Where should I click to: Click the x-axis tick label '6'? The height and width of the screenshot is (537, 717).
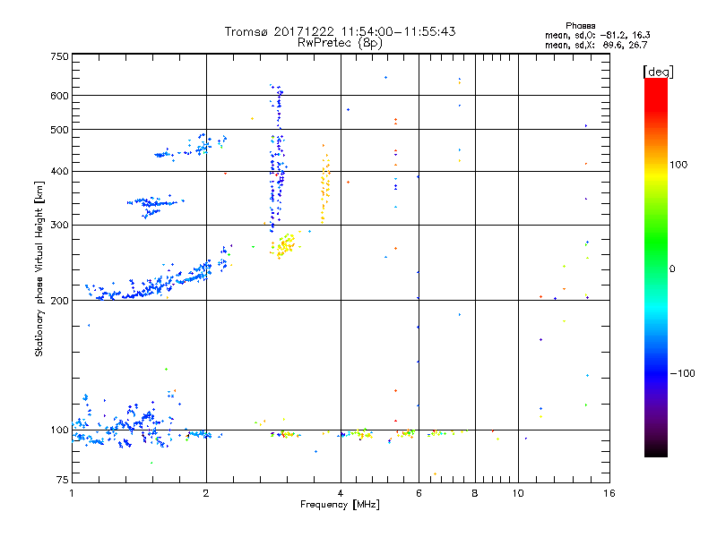click(419, 493)
